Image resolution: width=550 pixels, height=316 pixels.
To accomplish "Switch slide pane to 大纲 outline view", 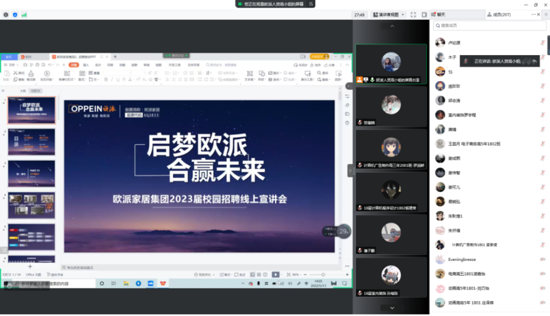I will click(23, 91).
